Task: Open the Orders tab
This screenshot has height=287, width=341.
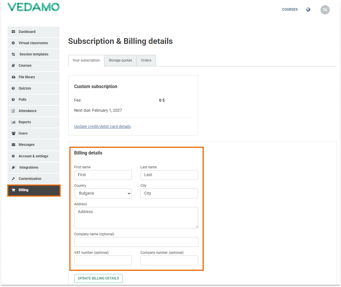Action: [x=146, y=60]
